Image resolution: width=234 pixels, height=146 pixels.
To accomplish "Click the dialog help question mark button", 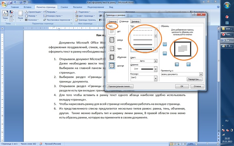I will pos(194,14).
